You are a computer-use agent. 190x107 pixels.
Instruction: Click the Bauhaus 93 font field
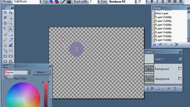pos(121,1)
